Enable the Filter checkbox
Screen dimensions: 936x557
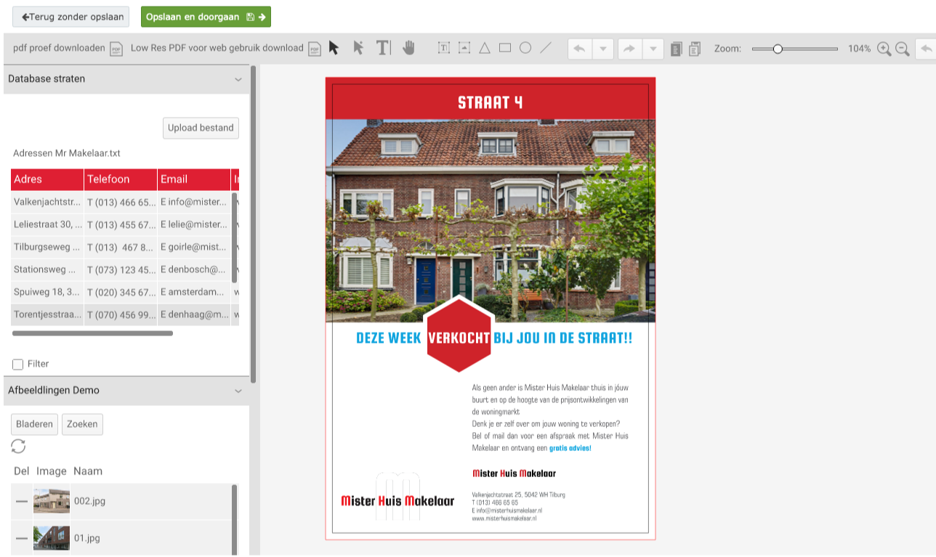tap(18, 364)
